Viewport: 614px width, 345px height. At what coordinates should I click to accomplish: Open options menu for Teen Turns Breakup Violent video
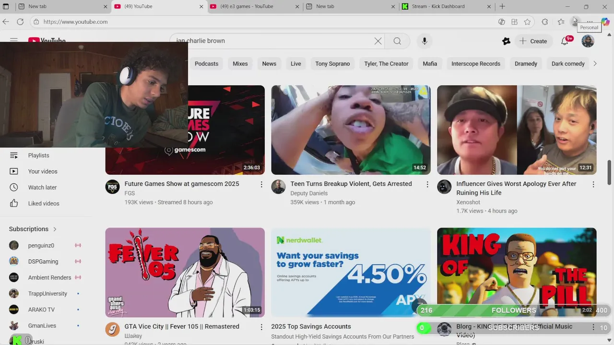(427, 184)
